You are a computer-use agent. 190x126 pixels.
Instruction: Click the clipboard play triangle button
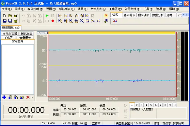click(126, 106)
